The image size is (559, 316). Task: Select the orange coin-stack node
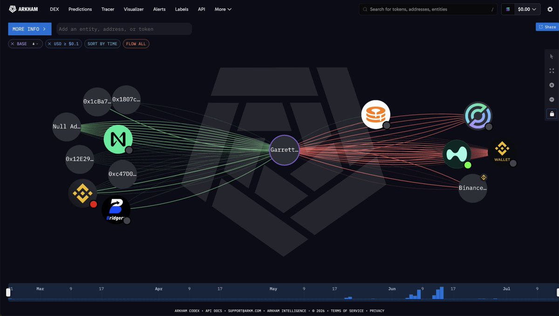coord(375,114)
